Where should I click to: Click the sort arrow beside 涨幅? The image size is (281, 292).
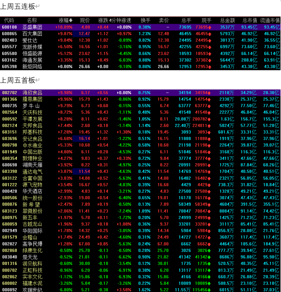pos(71,21)
